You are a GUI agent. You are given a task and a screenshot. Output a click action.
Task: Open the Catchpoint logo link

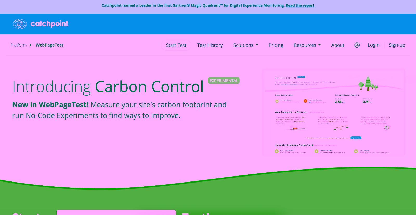(x=41, y=24)
